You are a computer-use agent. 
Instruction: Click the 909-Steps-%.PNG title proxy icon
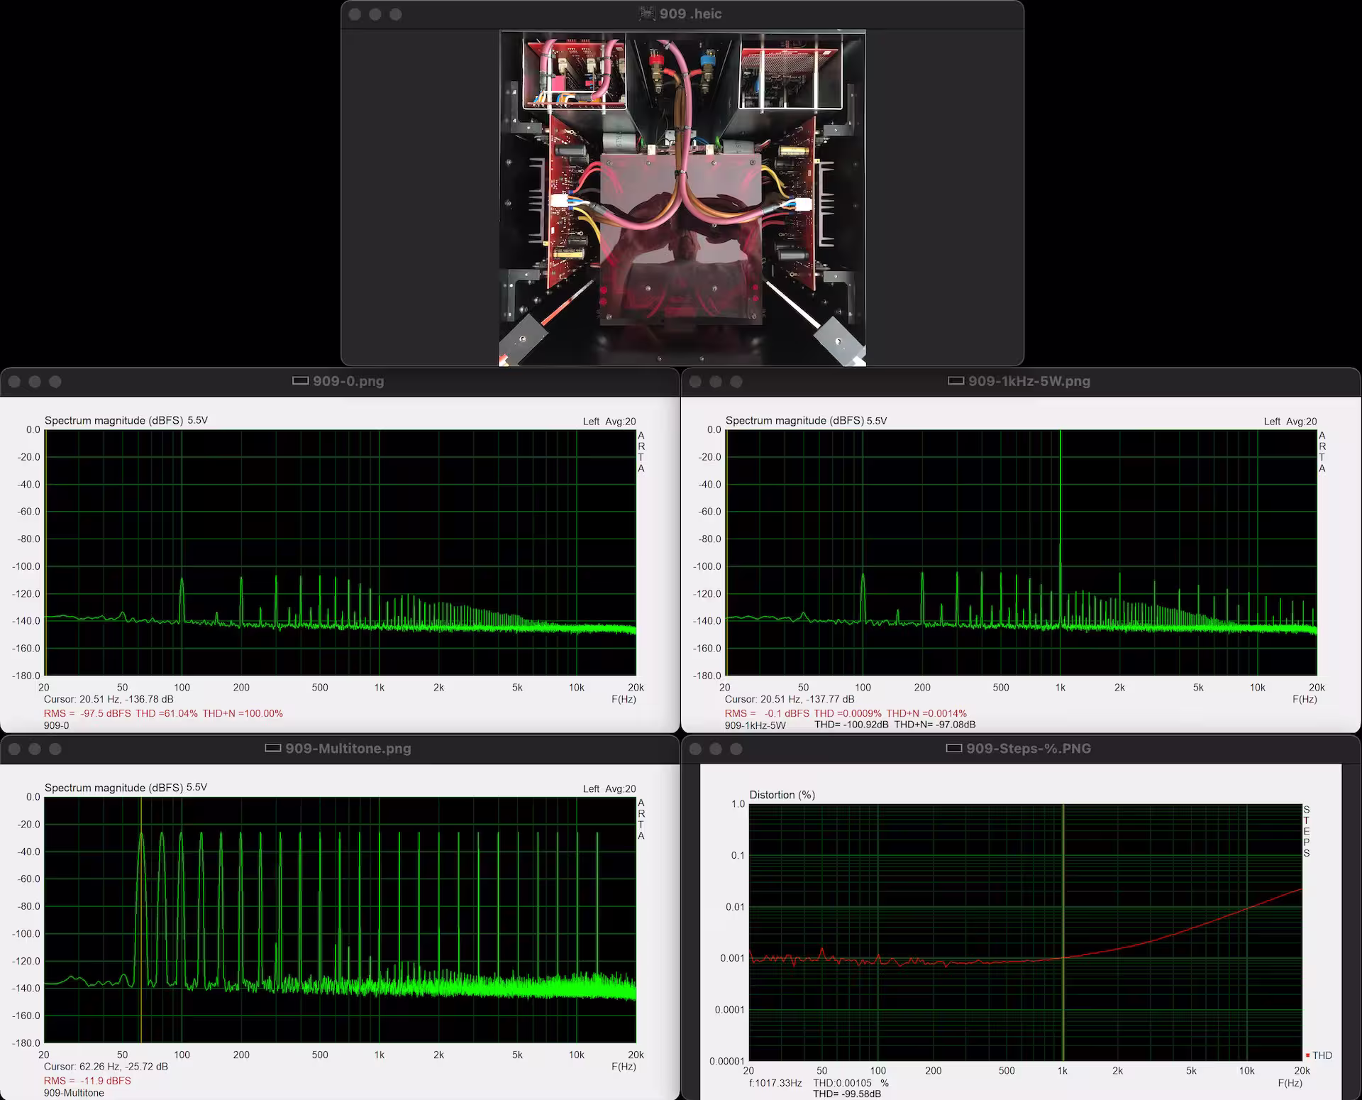pos(954,748)
